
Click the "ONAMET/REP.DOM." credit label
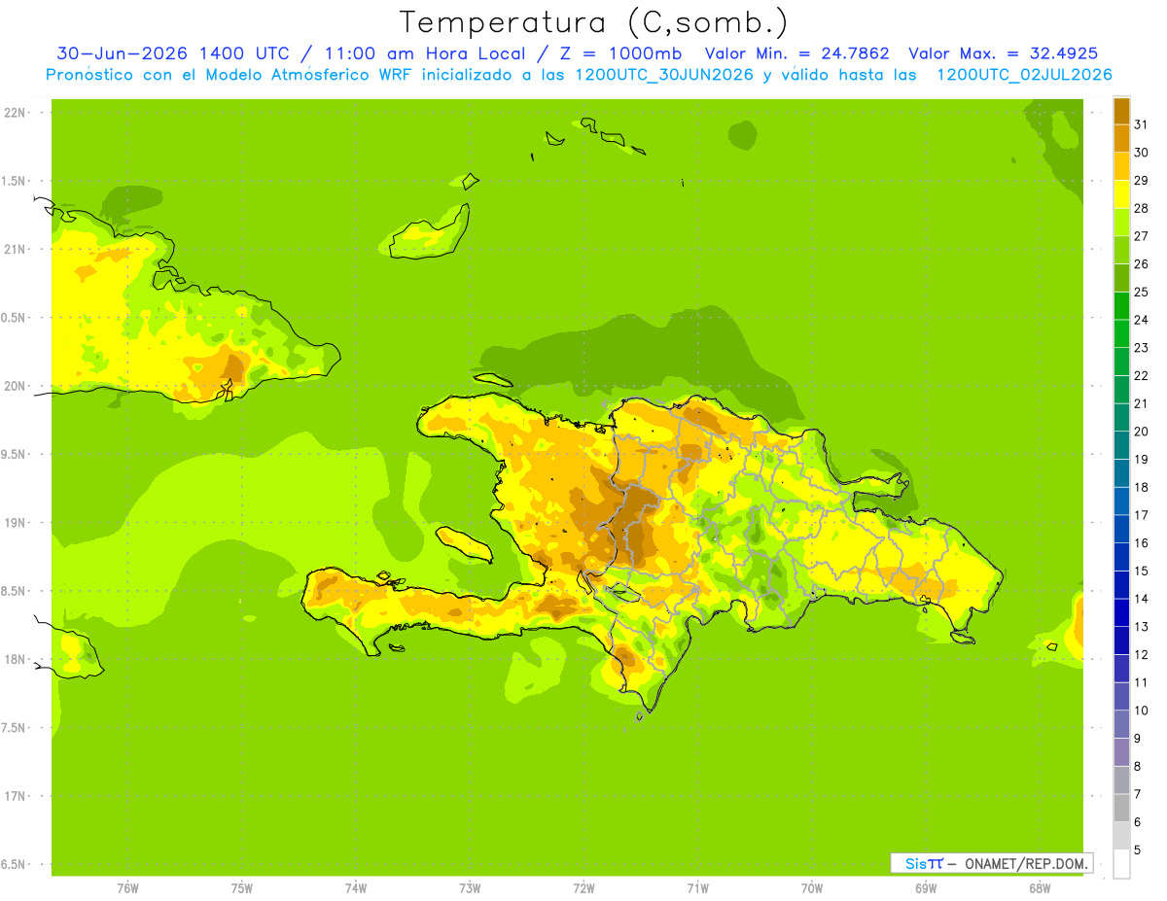coord(1025,863)
